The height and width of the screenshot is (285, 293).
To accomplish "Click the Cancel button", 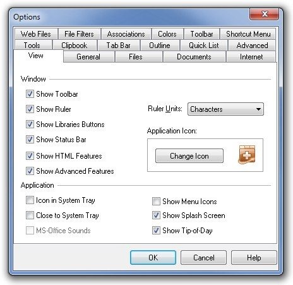I will click(x=203, y=258).
